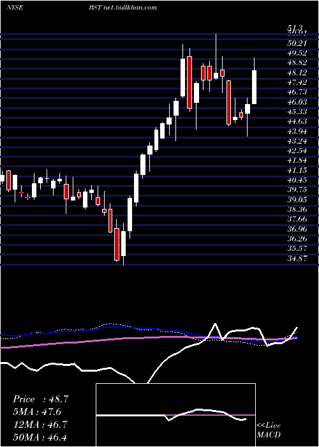Click the 39.75 price axis label
Viewport: 319px width, 447px height.
[297, 190]
